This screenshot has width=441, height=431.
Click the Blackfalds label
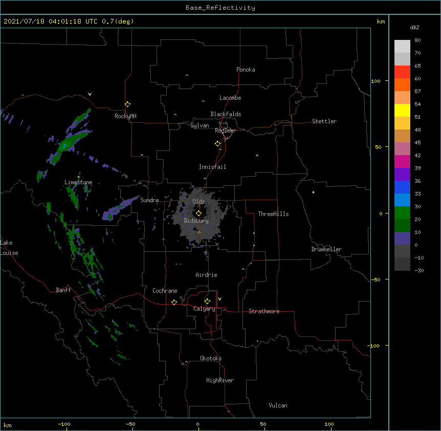(226, 114)
